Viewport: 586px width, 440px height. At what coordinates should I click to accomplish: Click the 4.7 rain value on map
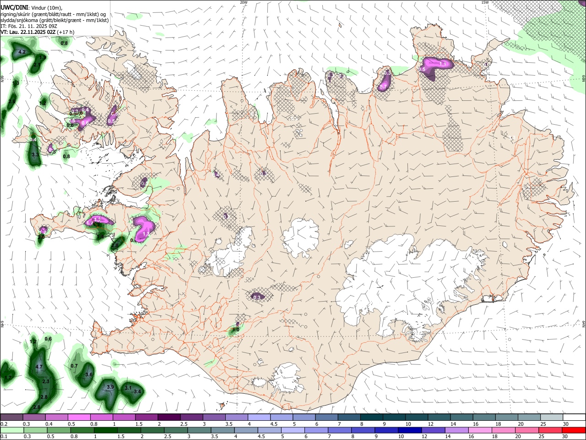pyautogui.click(x=39, y=367)
